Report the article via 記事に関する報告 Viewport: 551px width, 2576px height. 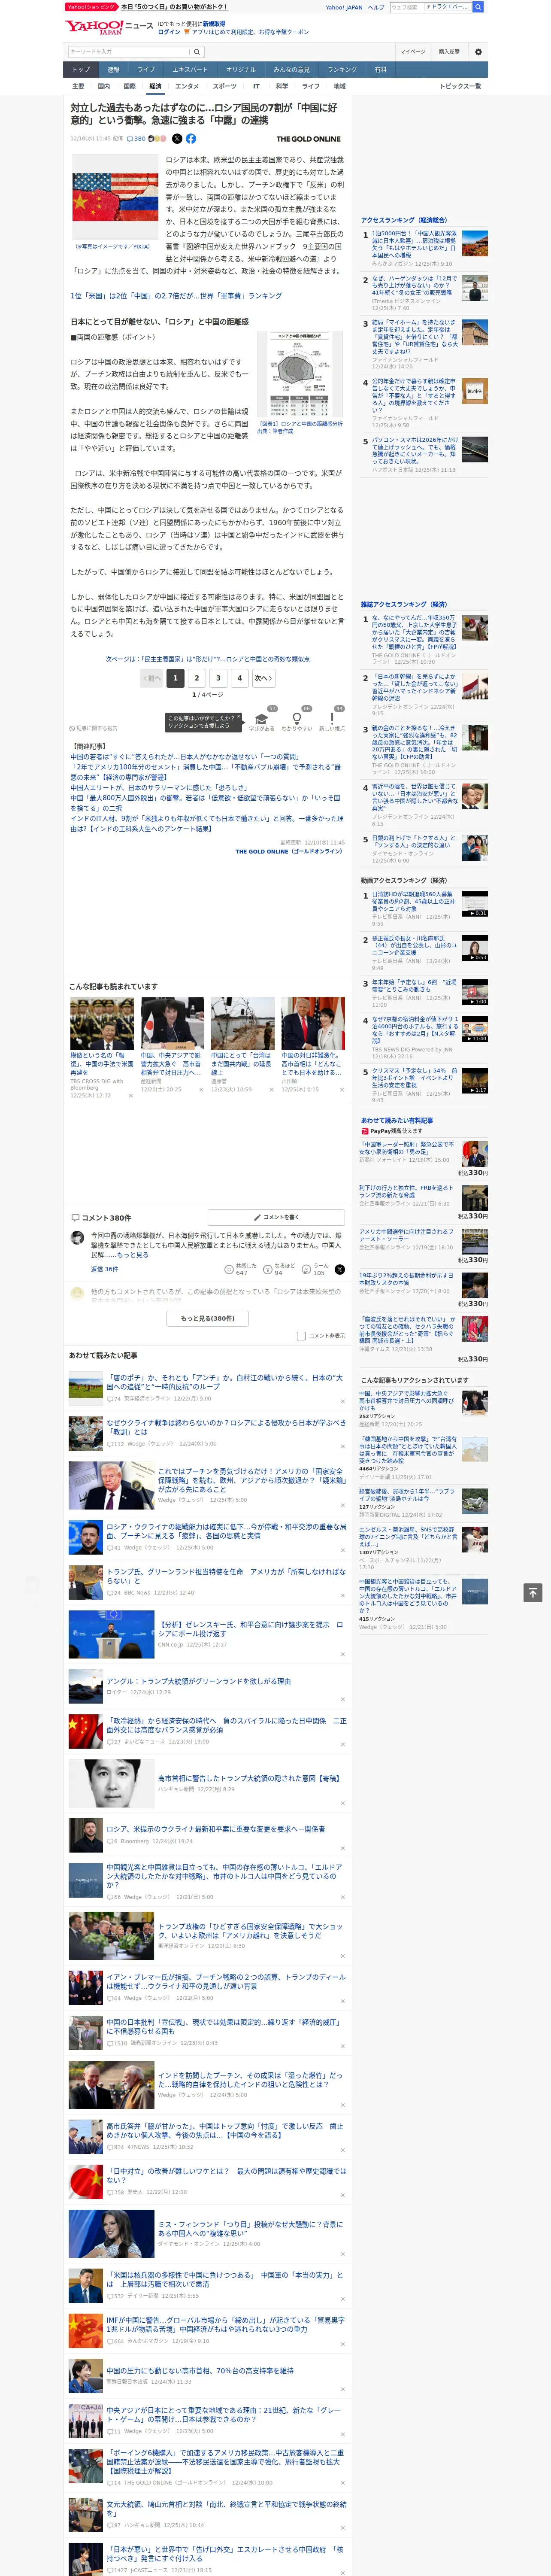point(93,728)
